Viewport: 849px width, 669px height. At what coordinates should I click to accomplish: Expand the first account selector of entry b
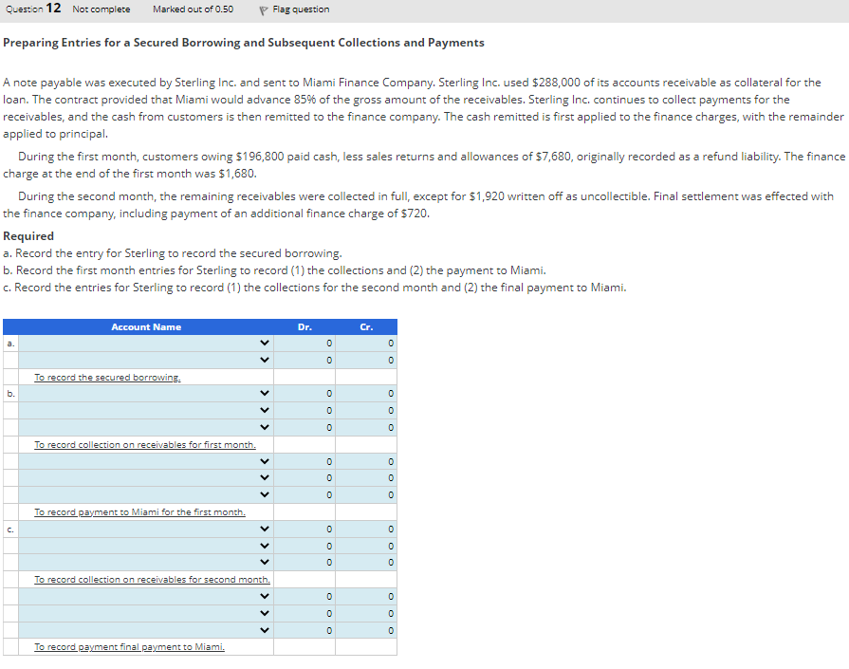point(265,393)
